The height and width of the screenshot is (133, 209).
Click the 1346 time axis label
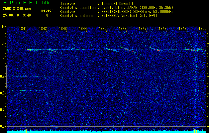[x=123, y=28]
